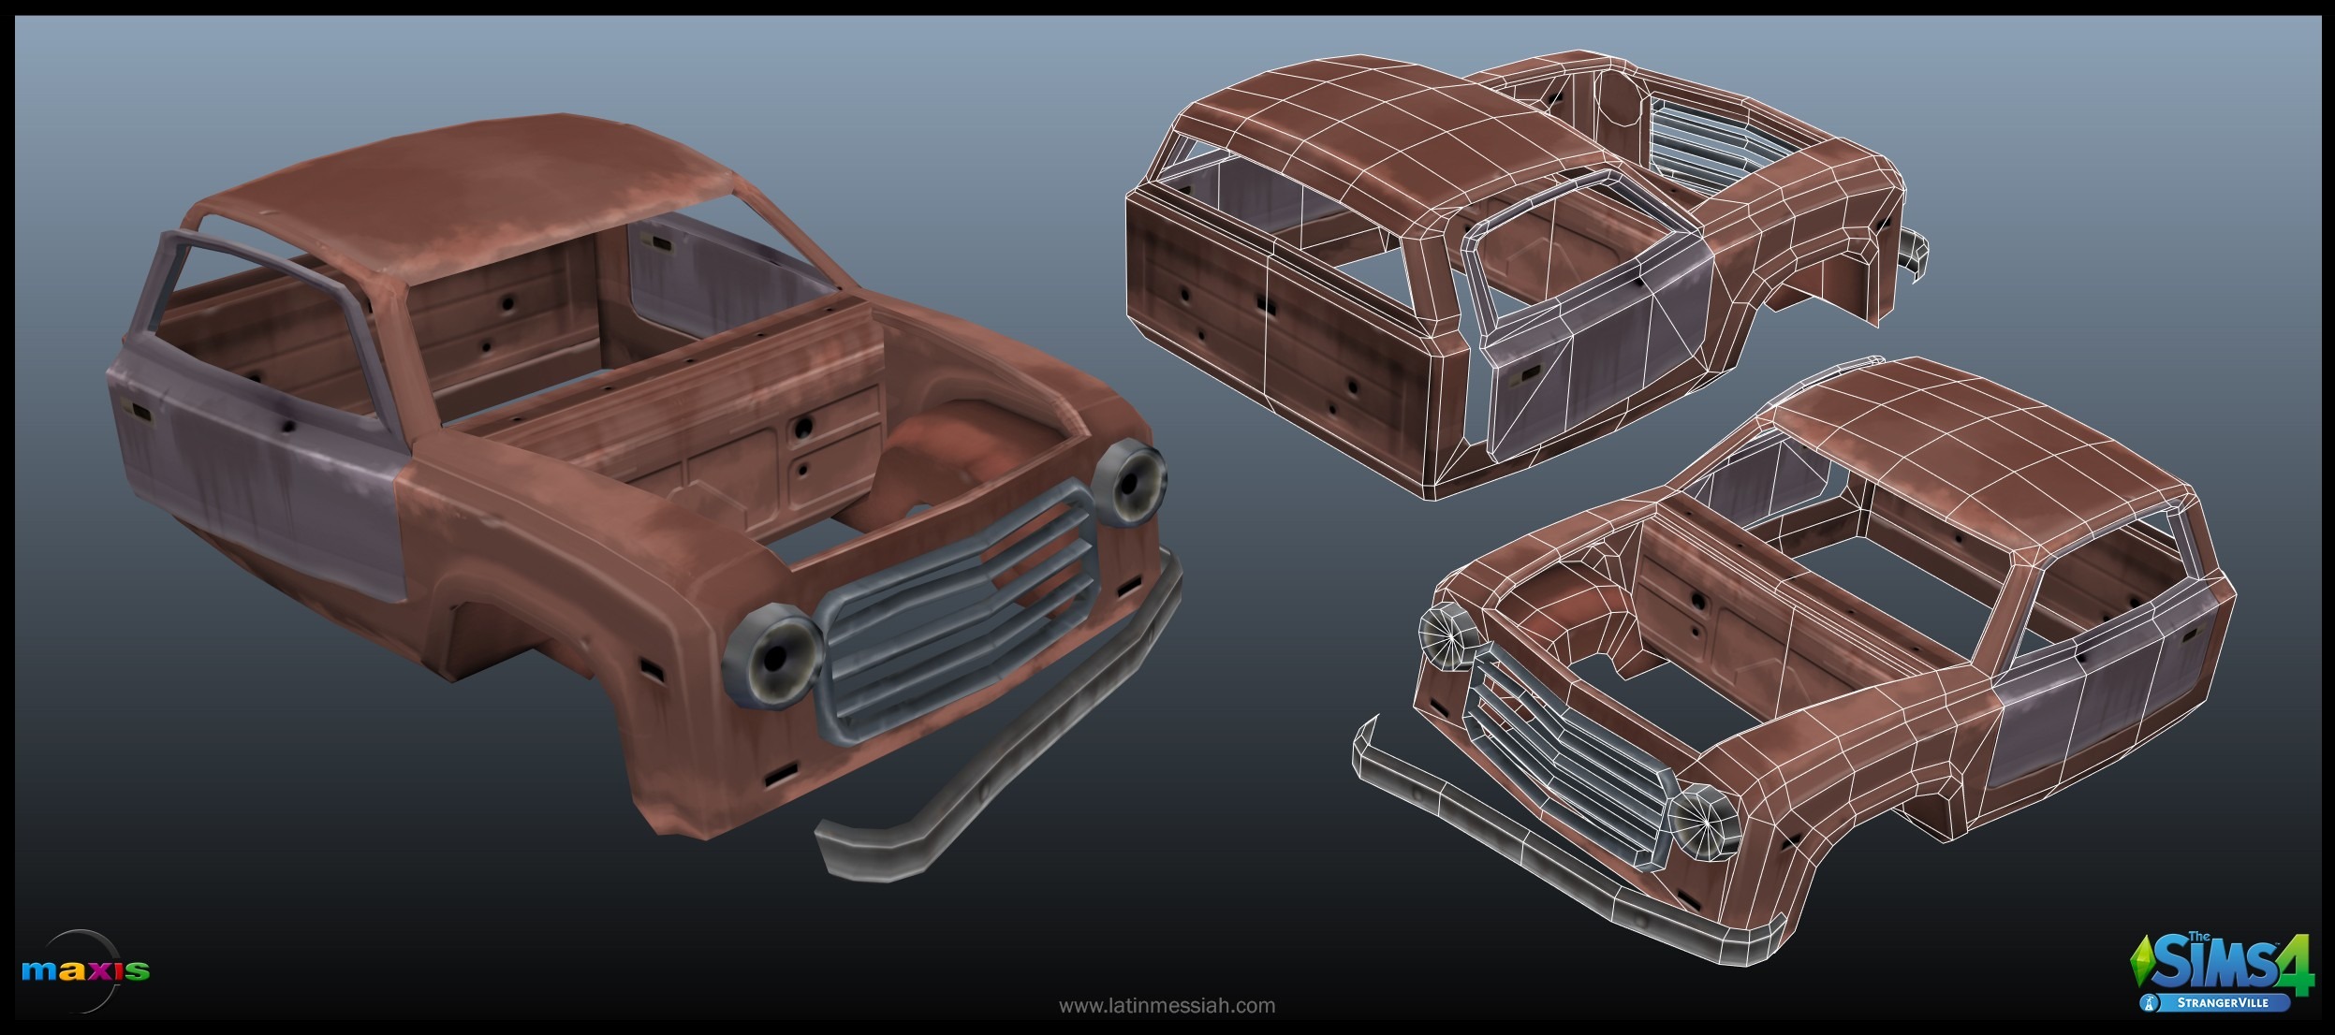Select the top wireframe car view
Screen dimensions: 2335x1035
(x=1525, y=273)
